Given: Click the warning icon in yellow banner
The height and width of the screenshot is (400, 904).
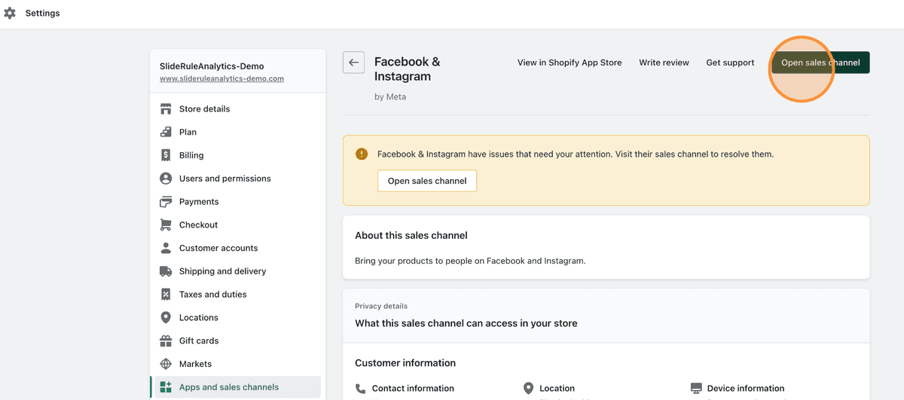Looking at the screenshot, I should 362,154.
